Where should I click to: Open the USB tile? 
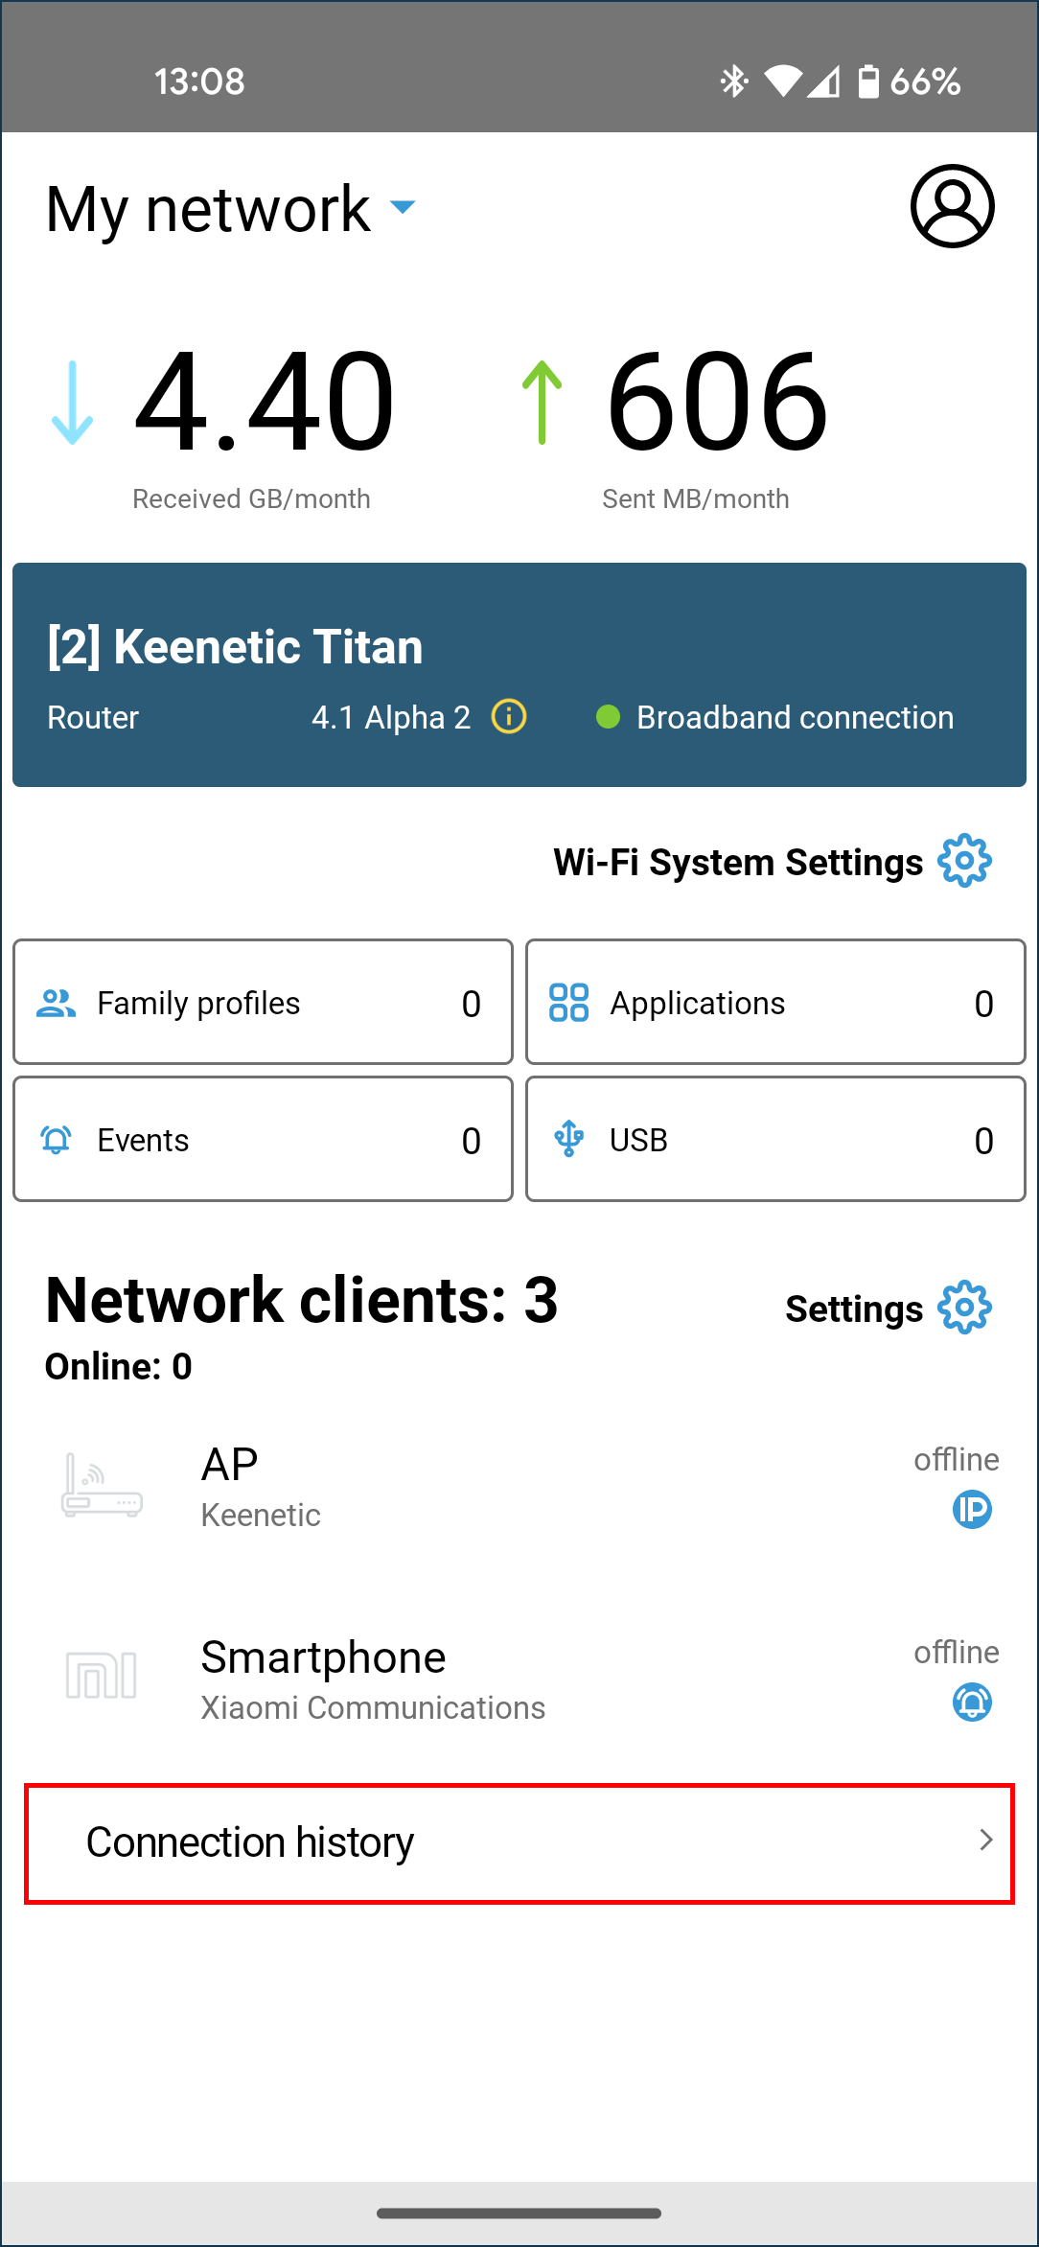[x=775, y=1139]
